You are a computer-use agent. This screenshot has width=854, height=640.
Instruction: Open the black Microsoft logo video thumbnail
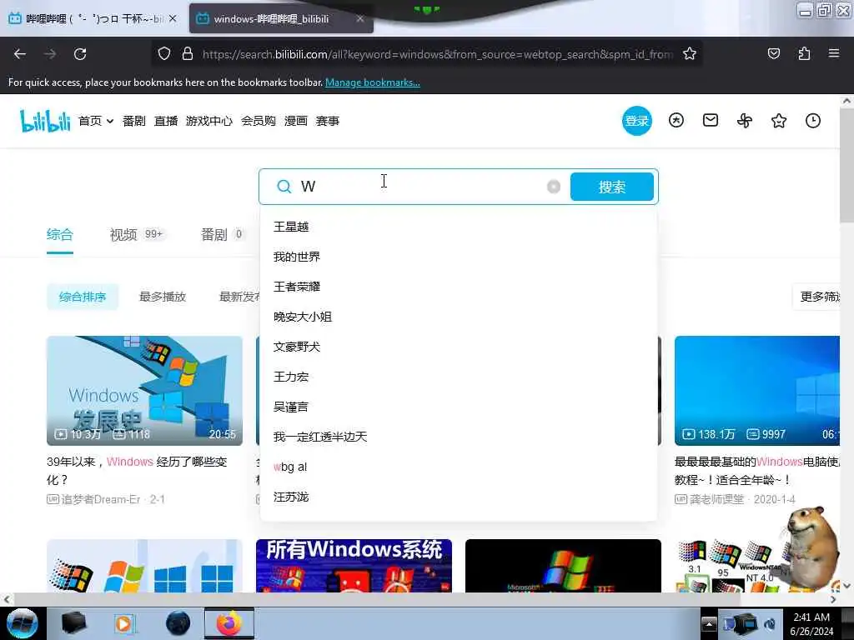click(563, 566)
